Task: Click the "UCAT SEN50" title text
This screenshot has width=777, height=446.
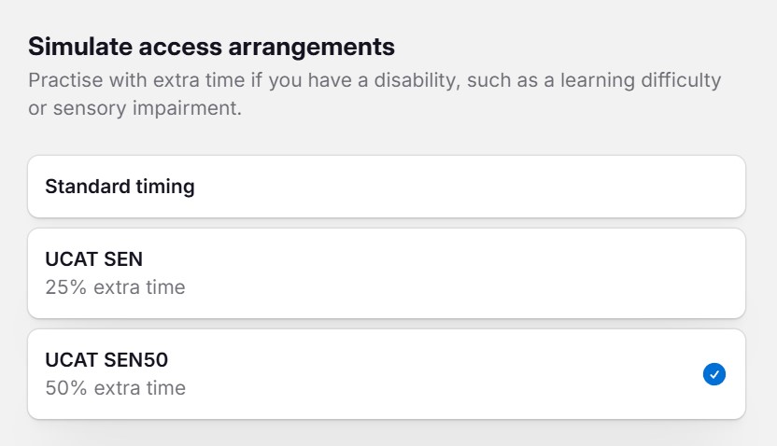Action: click(x=106, y=359)
